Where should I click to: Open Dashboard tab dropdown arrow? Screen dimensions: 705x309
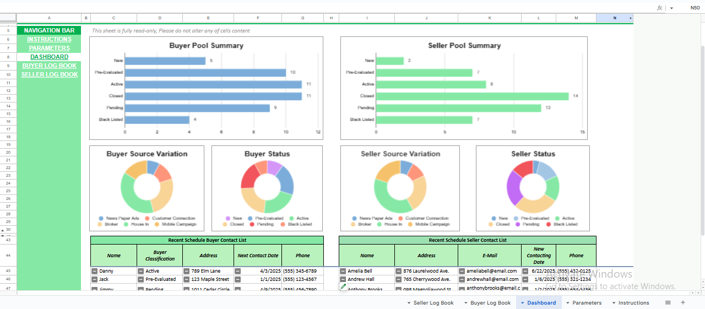[523, 303]
